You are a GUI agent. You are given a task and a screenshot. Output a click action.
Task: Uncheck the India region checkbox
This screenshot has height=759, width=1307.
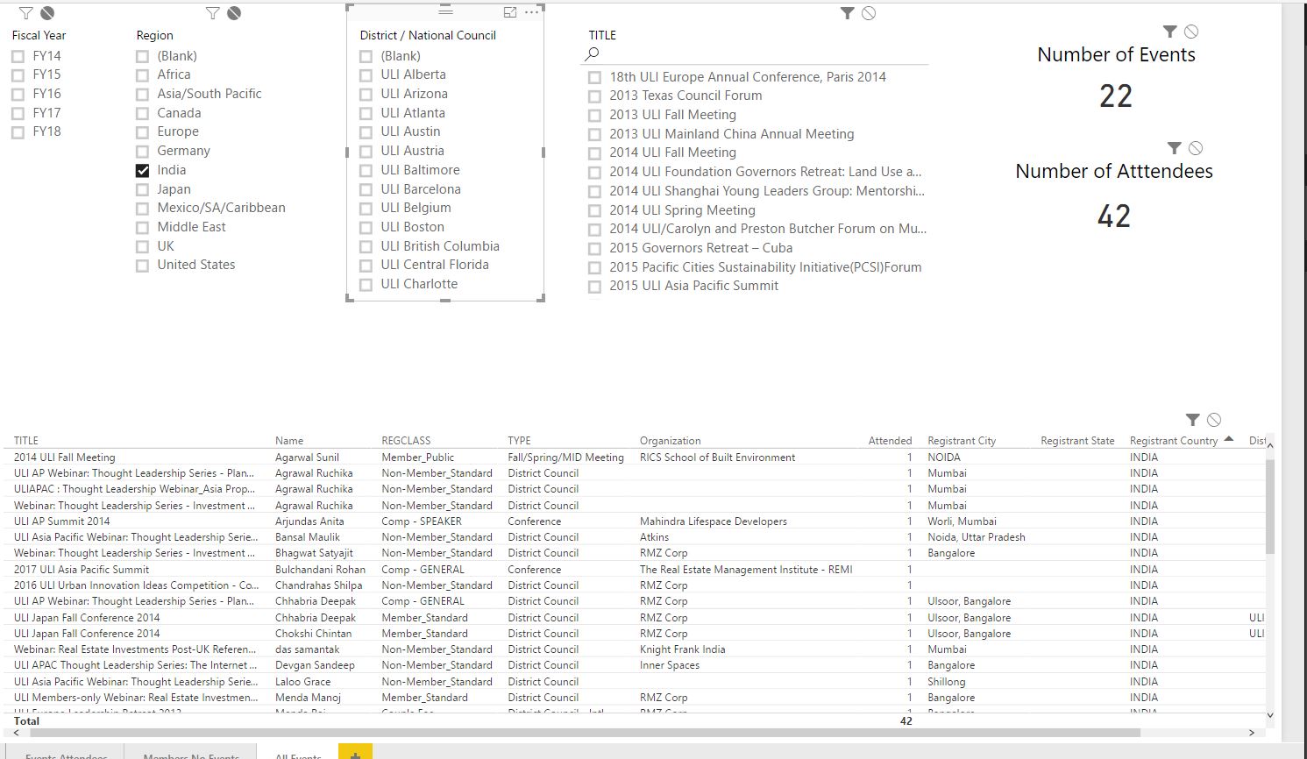click(x=142, y=170)
